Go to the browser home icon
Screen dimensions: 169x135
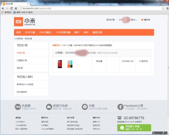click(16, 8)
